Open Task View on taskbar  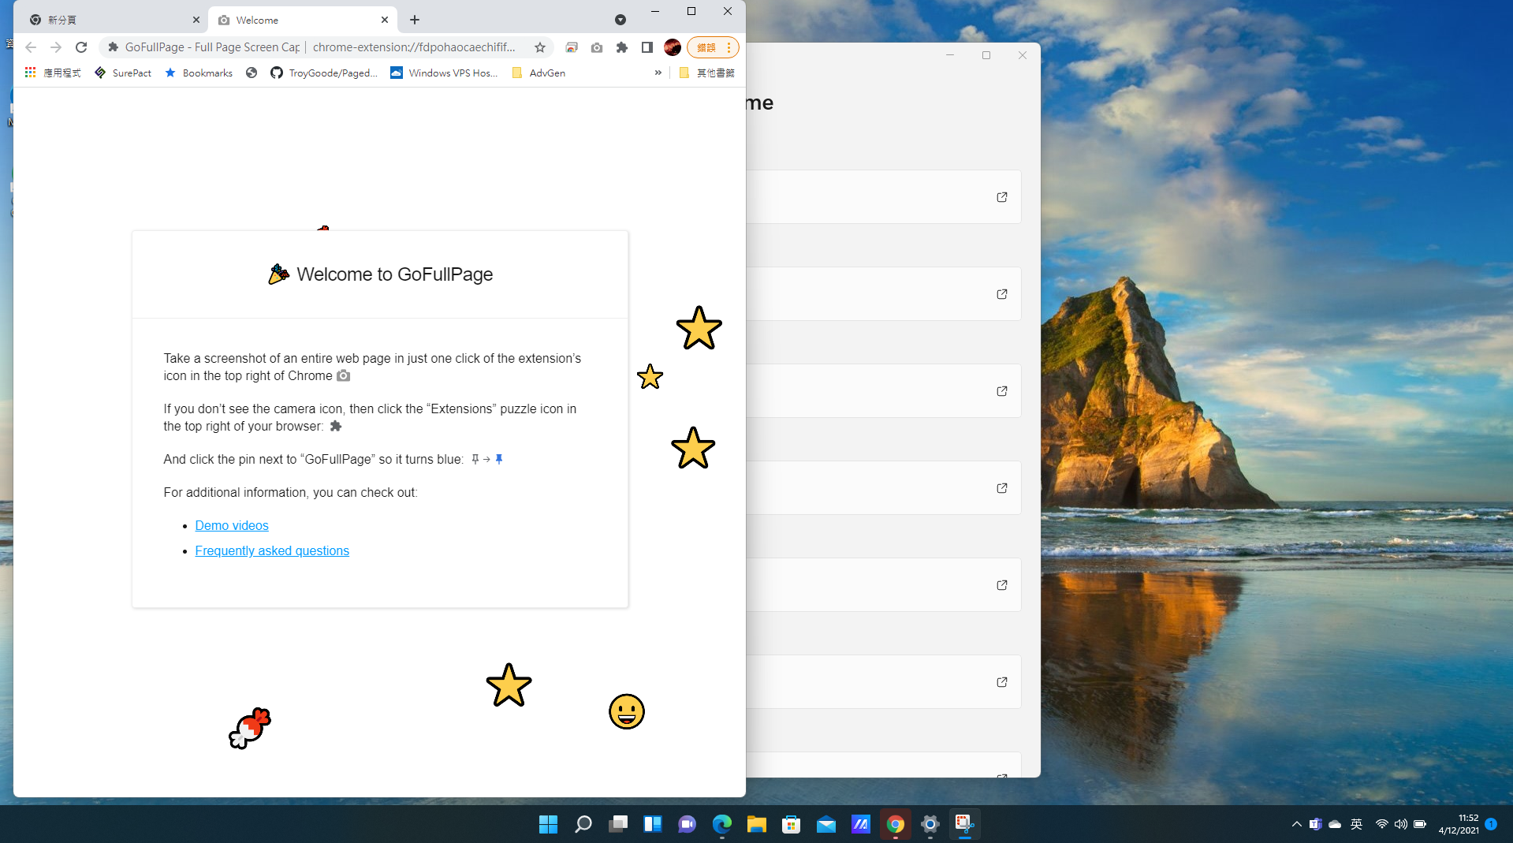(x=617, y=824)
